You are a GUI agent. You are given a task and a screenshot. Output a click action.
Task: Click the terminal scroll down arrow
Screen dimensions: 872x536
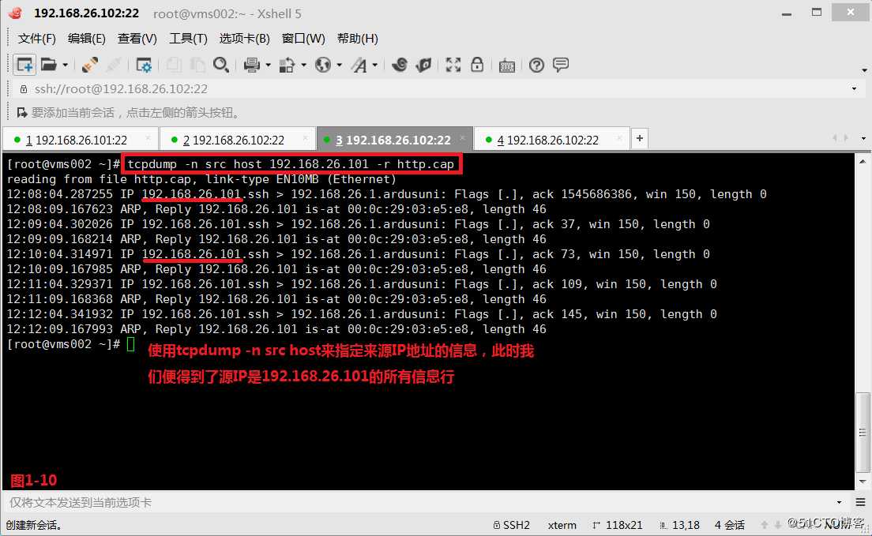(x=863, y=482)
